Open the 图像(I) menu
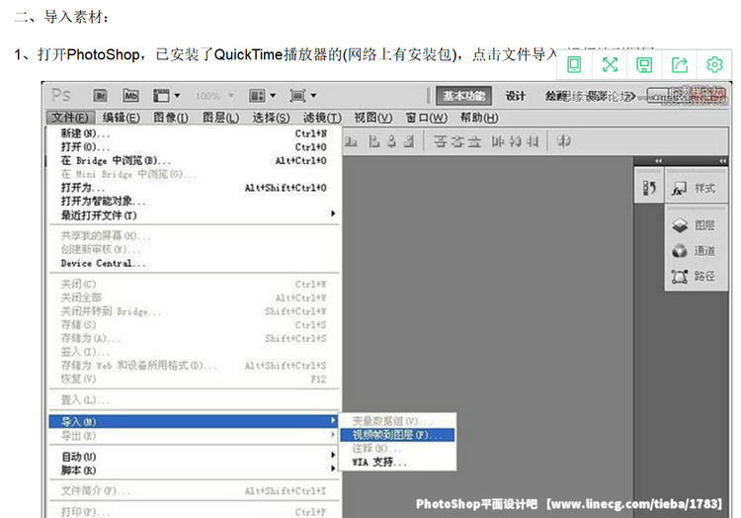Image resolution: width=741 pixels, height=518 pixels. (171, 118)
